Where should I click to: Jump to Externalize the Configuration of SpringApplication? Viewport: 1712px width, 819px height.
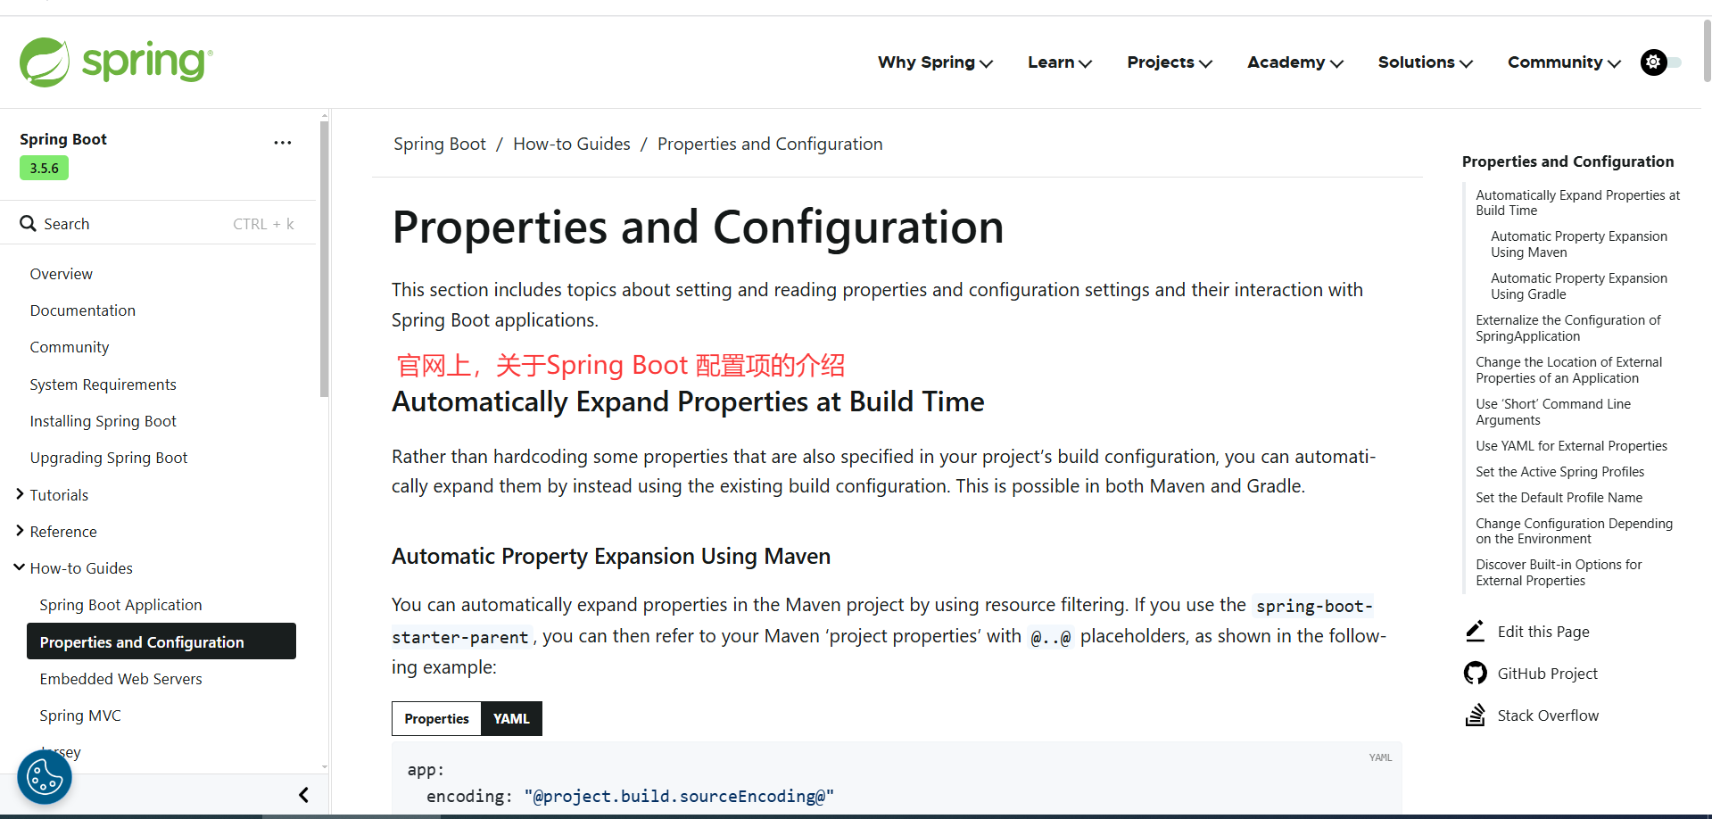coord(1567,328)
